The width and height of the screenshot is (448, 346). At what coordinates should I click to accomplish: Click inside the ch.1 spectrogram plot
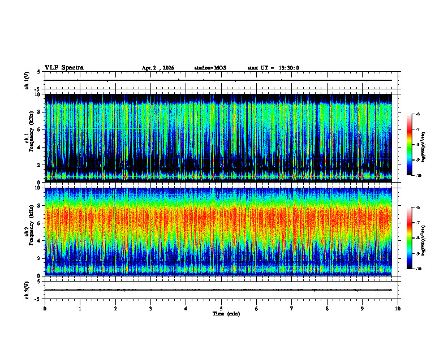(218, 138)
